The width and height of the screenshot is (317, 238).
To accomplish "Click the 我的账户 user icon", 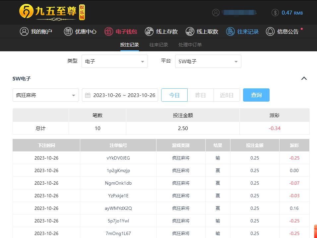I will [24, 31].
